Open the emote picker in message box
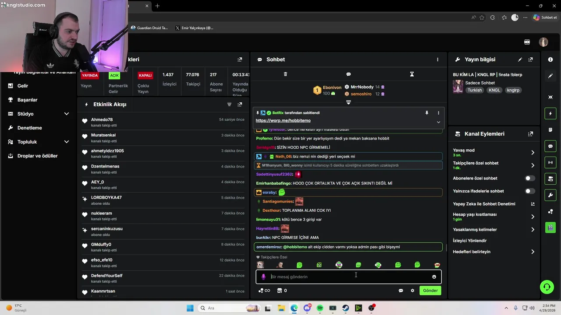 coord(434,277)
